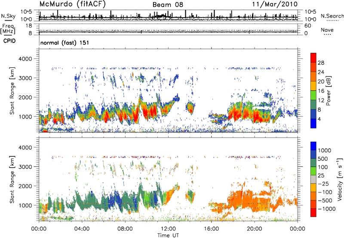Image resolution: width=344 pixels, height=238 pixels.
Task: Click the "16" Power colorbar label
Action: (x=321, y=91)
